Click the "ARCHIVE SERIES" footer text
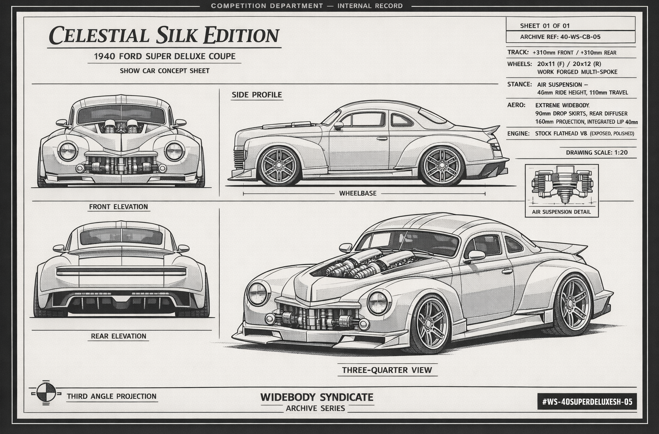 tap(315, 408)
